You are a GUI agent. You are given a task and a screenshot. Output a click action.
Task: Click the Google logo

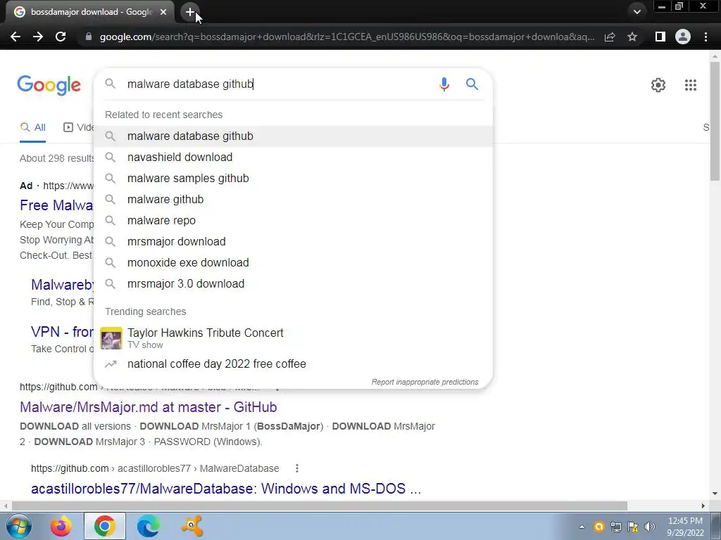pyautogui.click(x=49, y=85)
